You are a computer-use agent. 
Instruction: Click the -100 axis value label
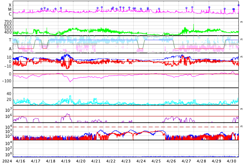7,81
